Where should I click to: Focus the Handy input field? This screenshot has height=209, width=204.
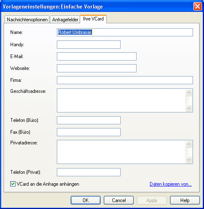(89, 45)
